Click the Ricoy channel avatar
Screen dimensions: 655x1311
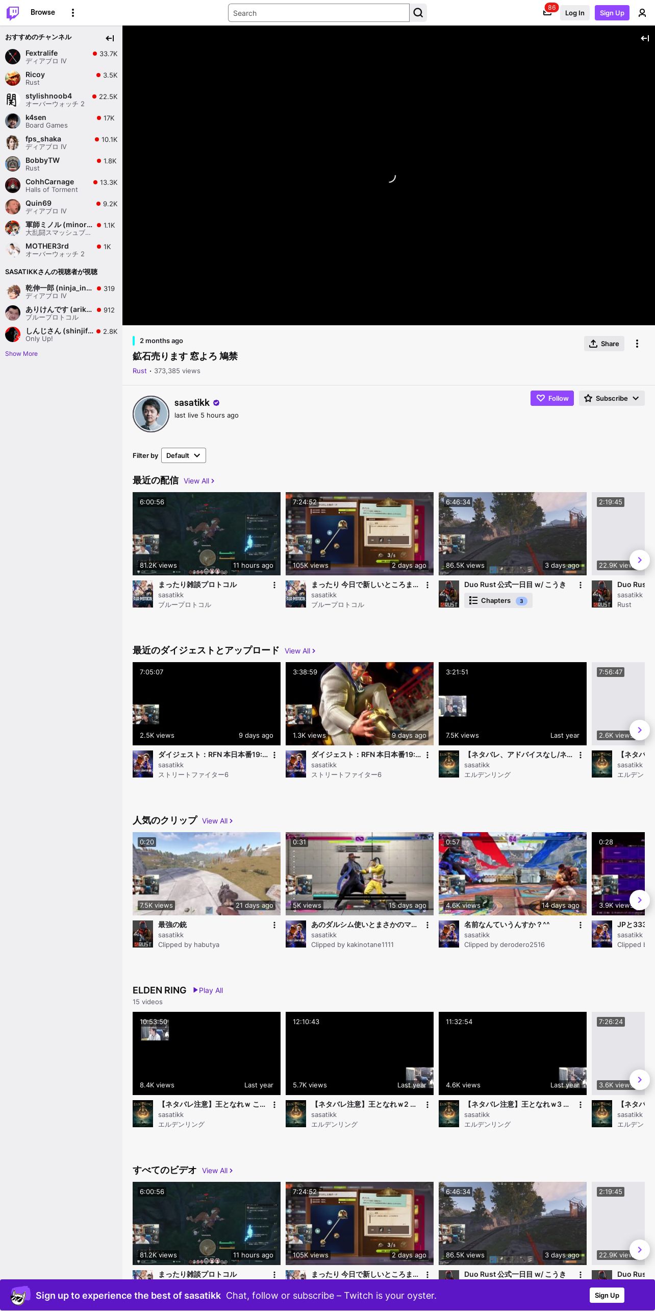(x=13, y=78)
